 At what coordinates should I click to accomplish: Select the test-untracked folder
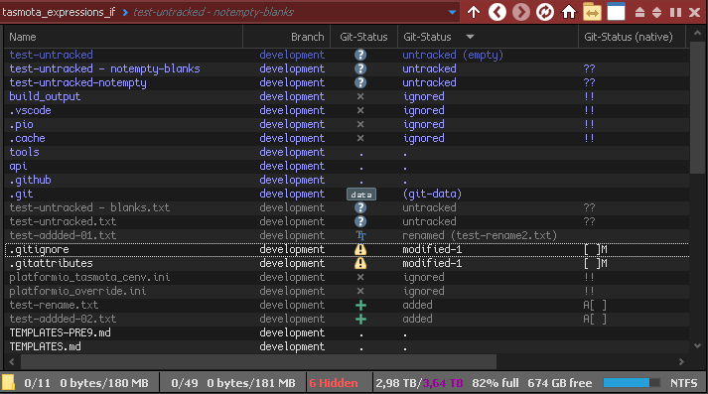click(x=51, y=55)
